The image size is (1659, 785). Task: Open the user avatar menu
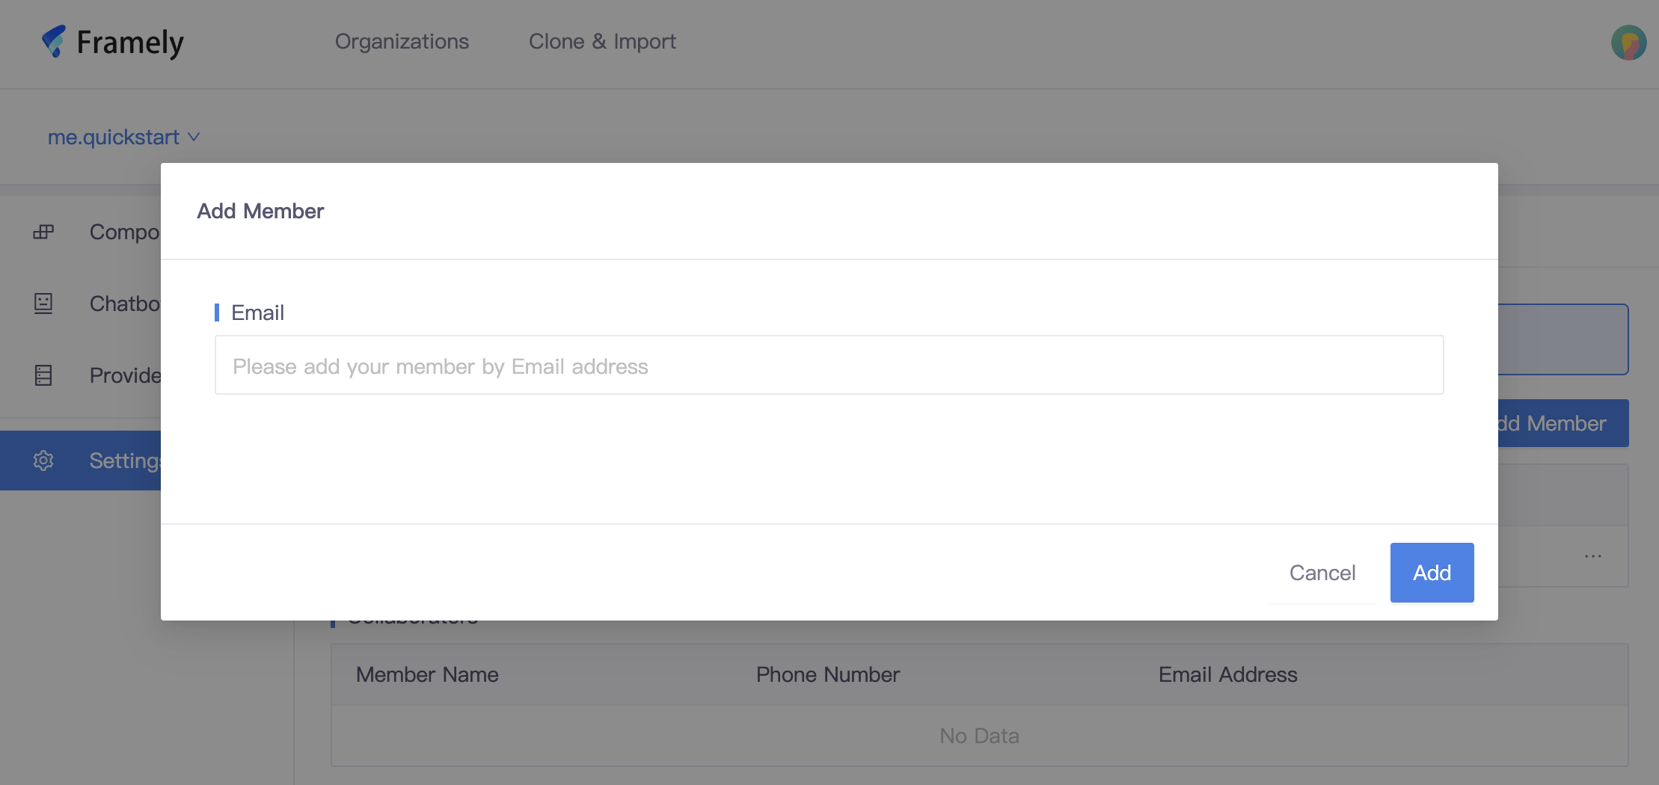[x=1628, y=43]
